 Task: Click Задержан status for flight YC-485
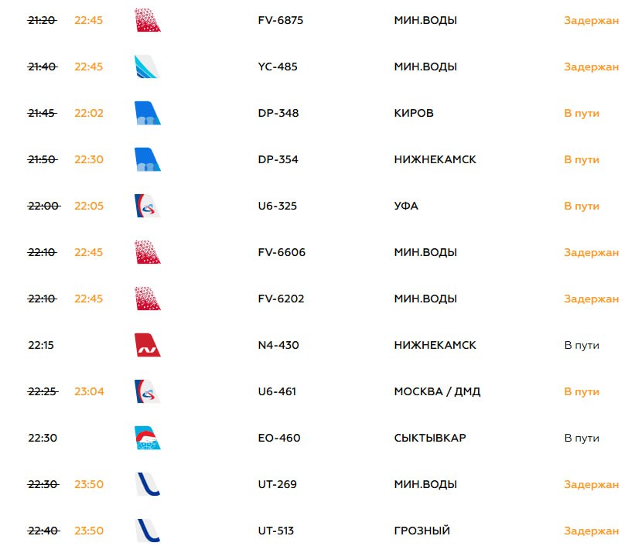click(x=591, y=67)
